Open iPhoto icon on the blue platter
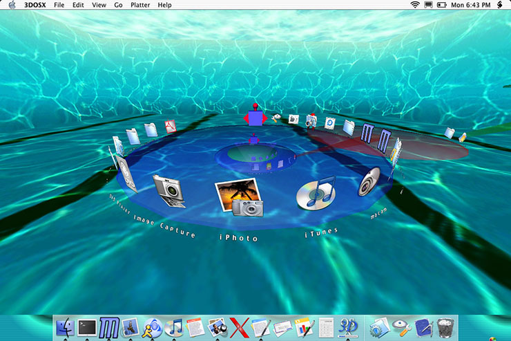The height and width of the screenshot is (341, 511). (x=240, y=197)
